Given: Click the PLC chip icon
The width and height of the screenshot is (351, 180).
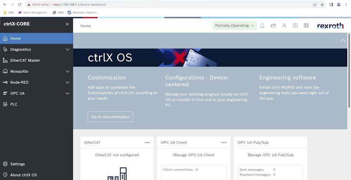Looking at the screenshot, I should (x=5, y=104).
